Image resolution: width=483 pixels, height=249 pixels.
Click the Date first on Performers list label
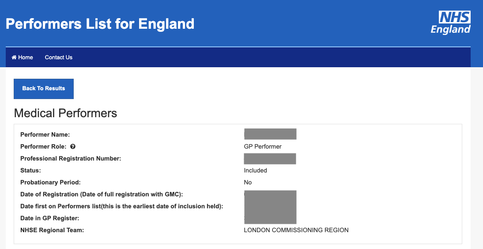tap(122, 206)
